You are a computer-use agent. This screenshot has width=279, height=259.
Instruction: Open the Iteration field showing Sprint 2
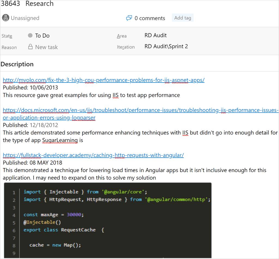166,46
